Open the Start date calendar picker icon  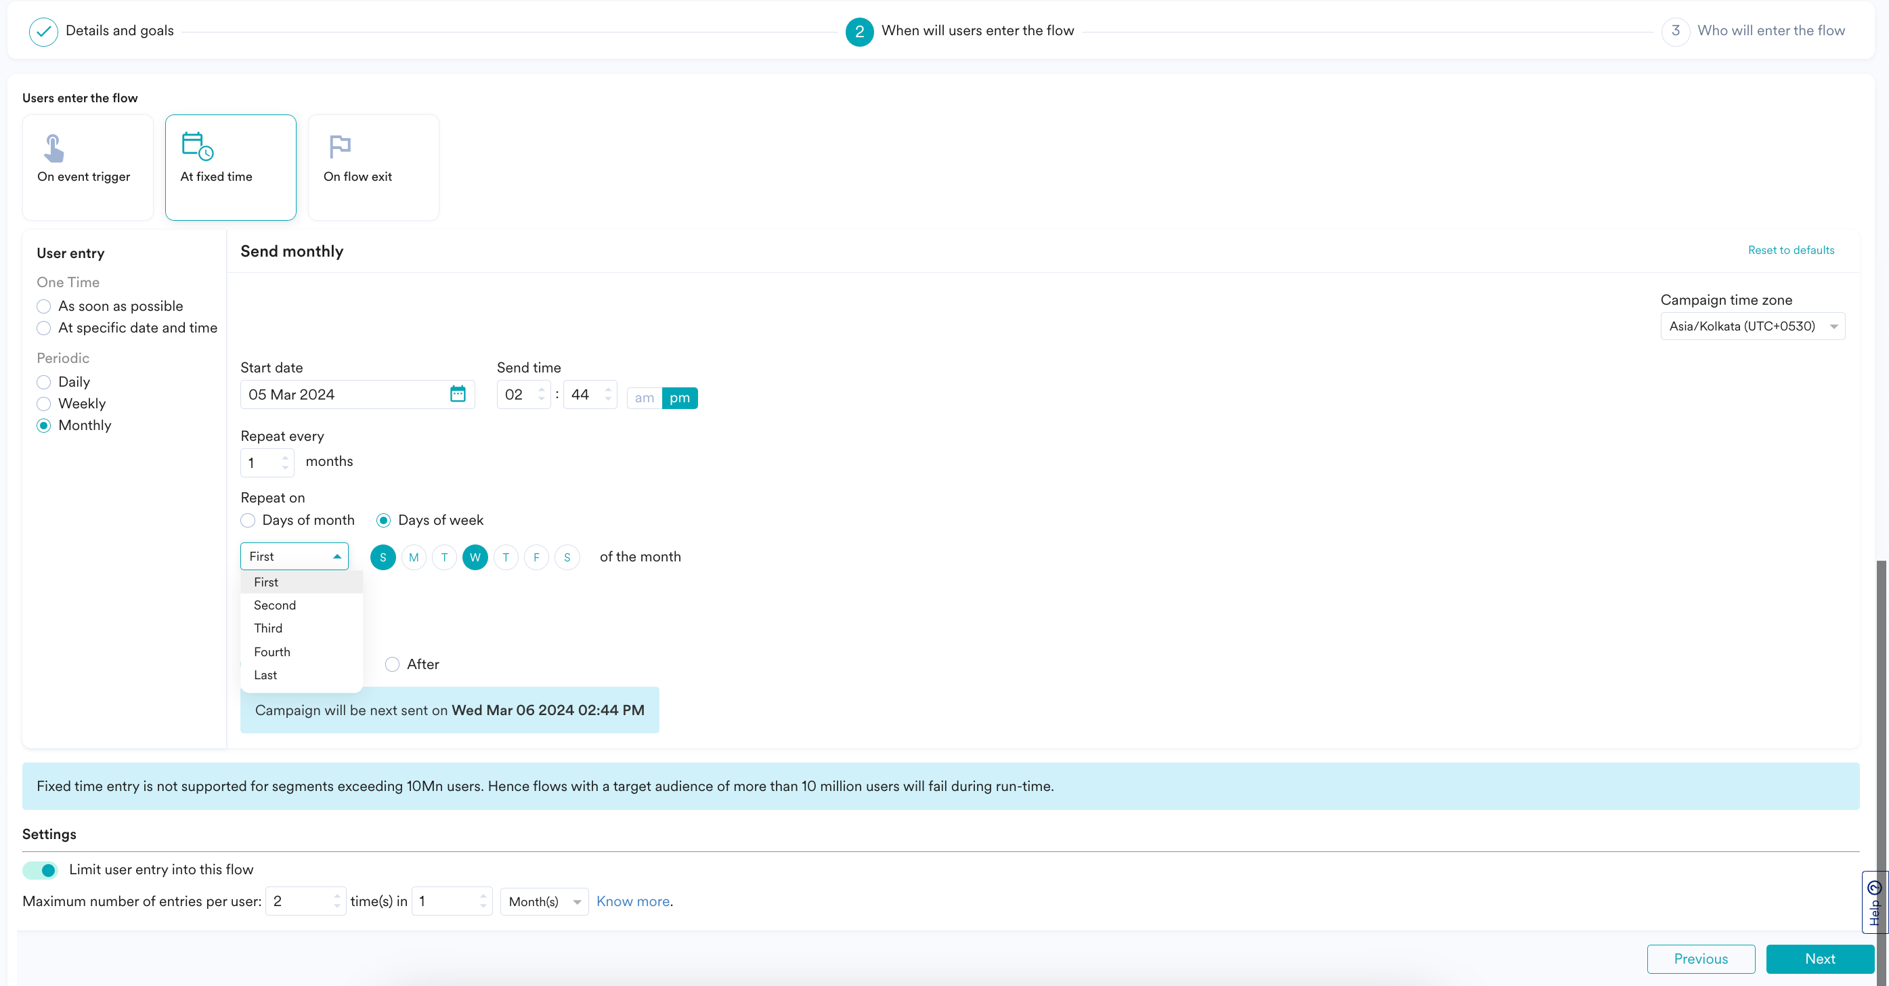tap(458, 394)
